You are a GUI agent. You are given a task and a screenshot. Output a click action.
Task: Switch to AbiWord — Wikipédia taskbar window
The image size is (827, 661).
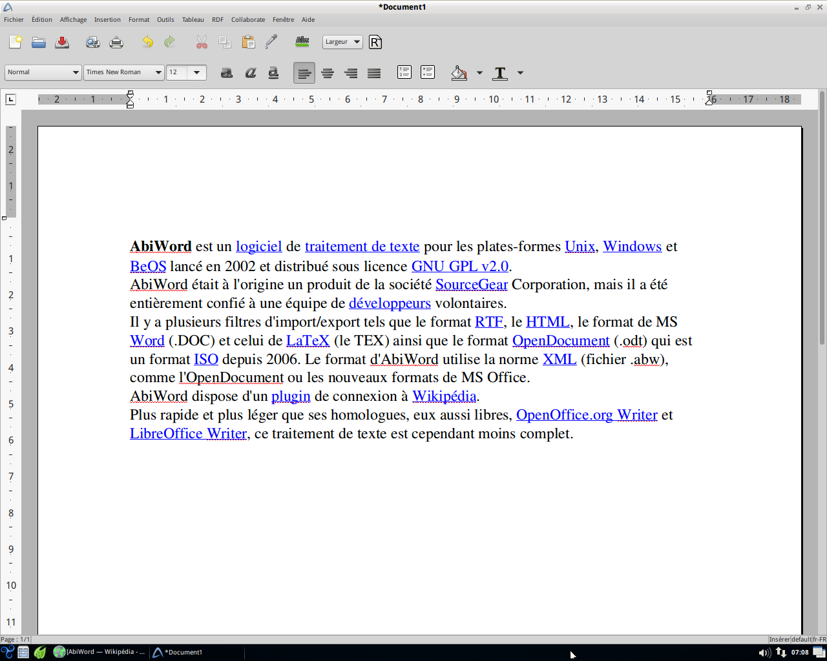pos(99,652)
